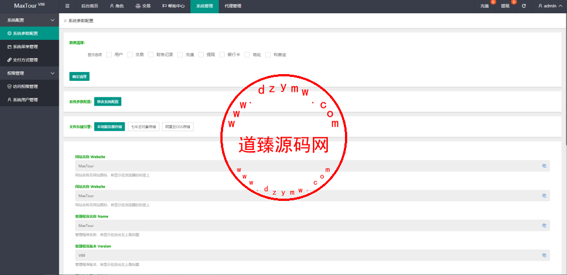Open 访问权限管理 in the sidebar
The height and width of the screenshot is (275, 567).
29,86
